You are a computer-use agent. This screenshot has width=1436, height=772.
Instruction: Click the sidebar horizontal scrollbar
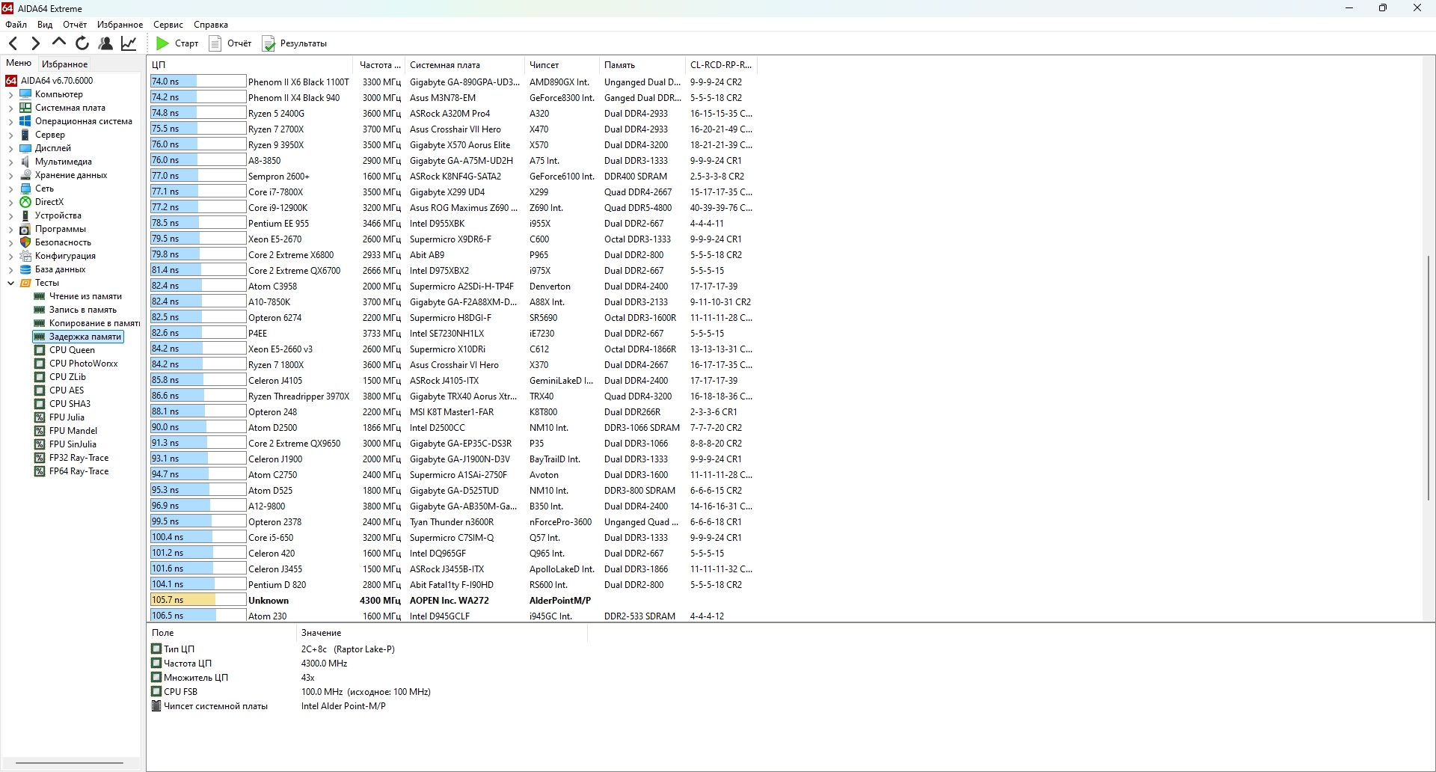point(70,763)
